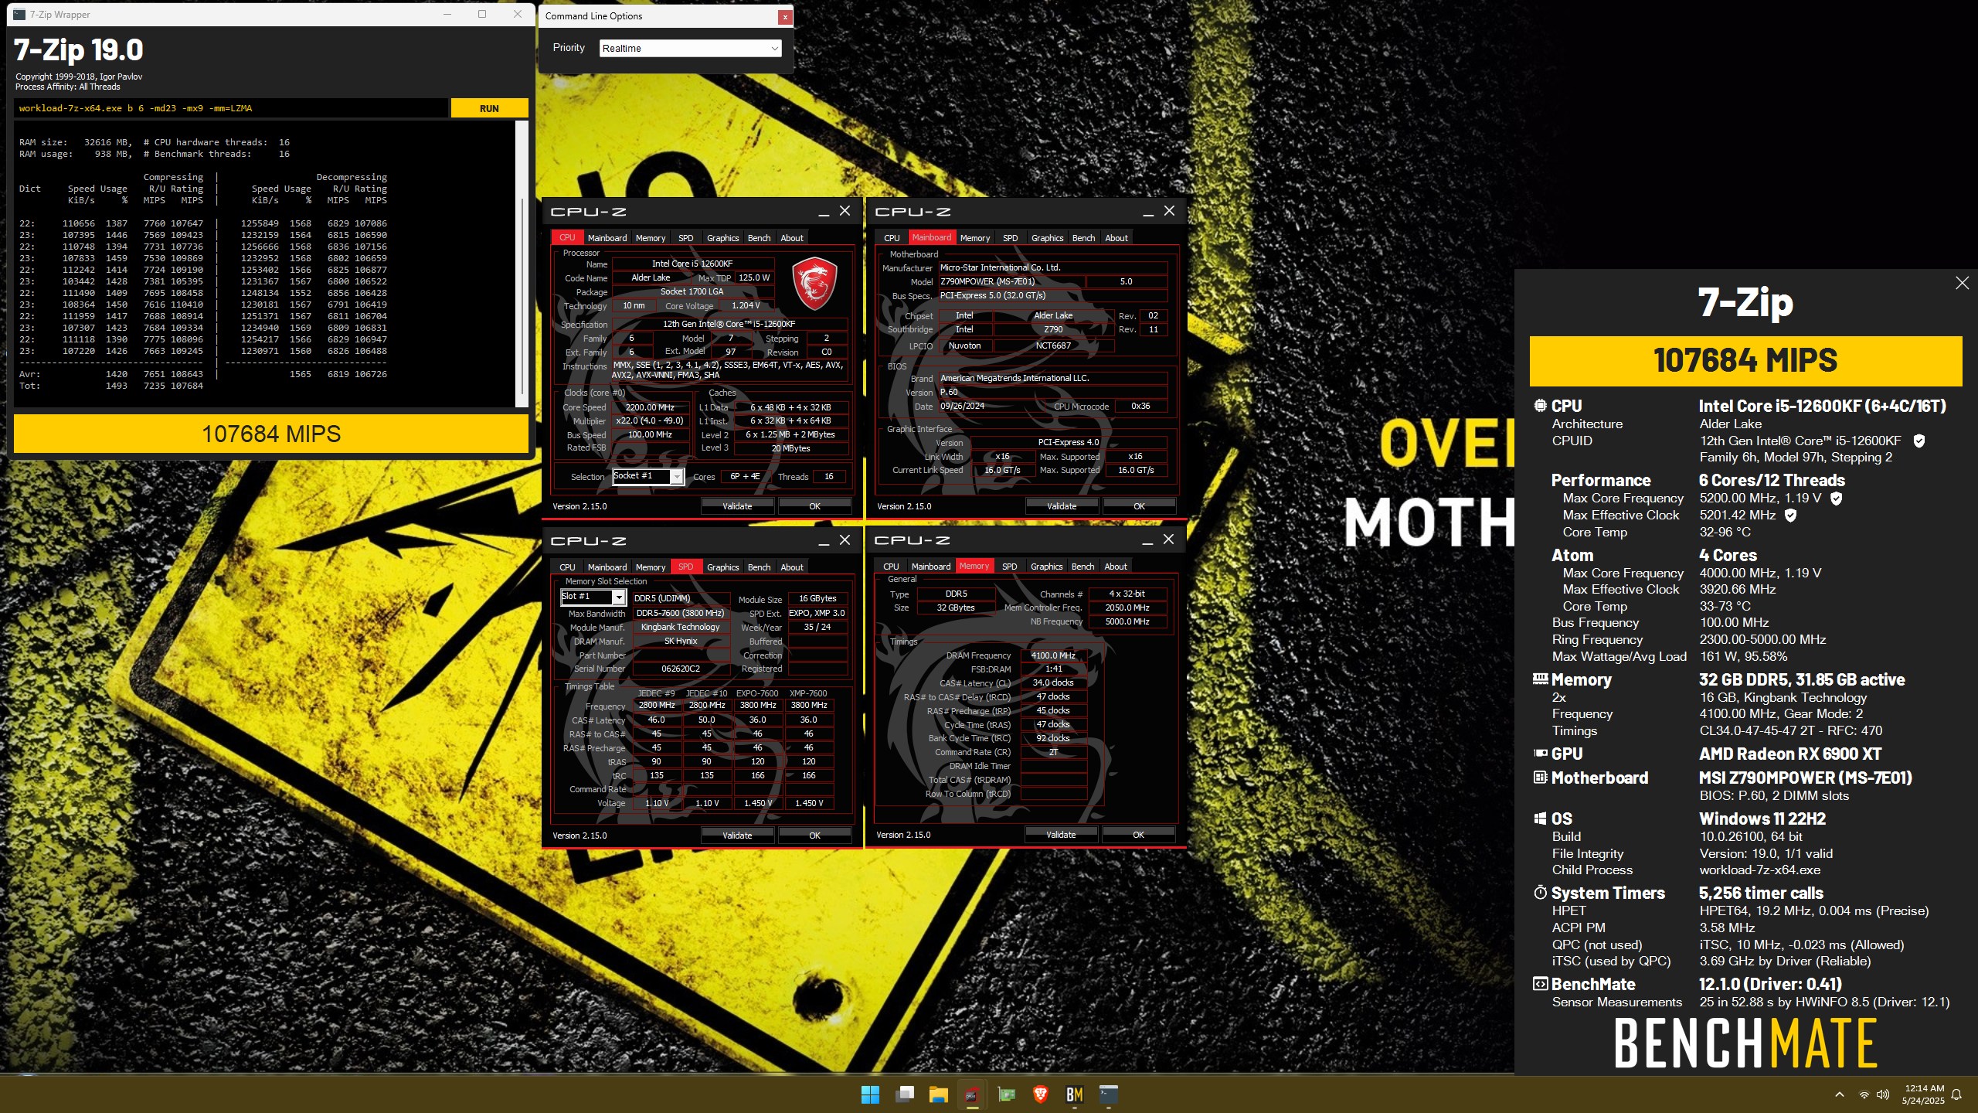The image size is (1978, 1113).
Task: Click the terminal window taskbar icon
Action: pos(1108,1094)
